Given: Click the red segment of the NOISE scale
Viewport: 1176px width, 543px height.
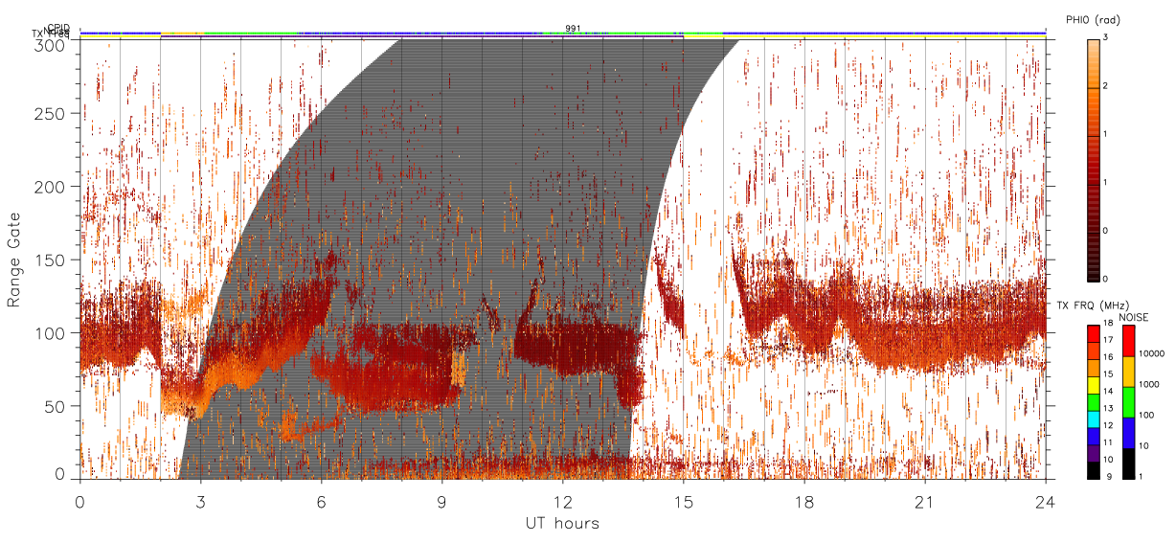Looking at the screenshot, I should (1129, 341).
